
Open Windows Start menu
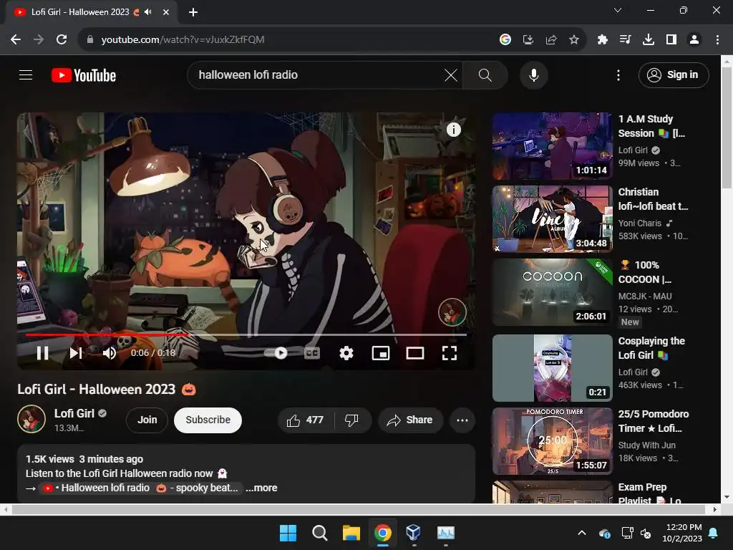[x=288, y=533]
